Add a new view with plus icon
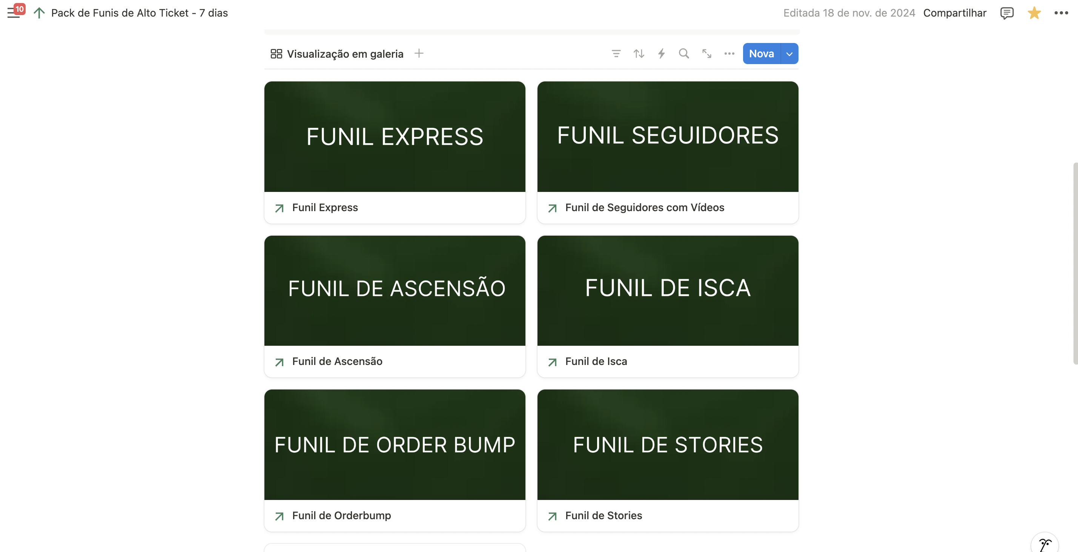Screen dimensions: 1078x552 click(x=419, y=54)
